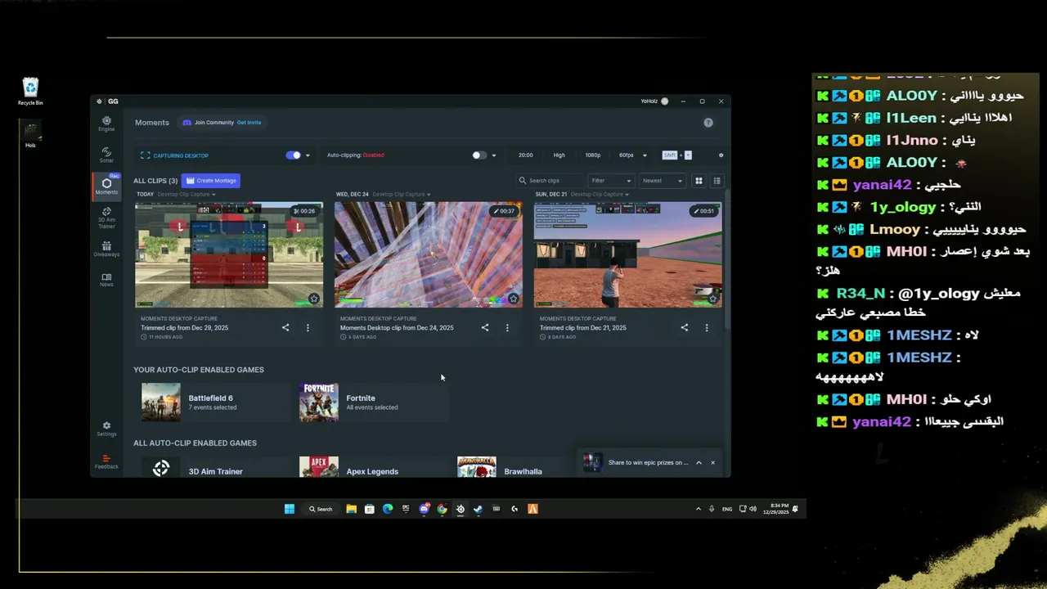
Task: Expand the Capturing Desktop dropdown arrow
Action: point(308,155)
